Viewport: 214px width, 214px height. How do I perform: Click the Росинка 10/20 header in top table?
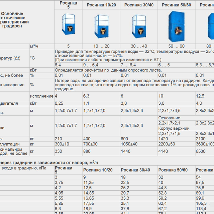(x=101, y=5)
